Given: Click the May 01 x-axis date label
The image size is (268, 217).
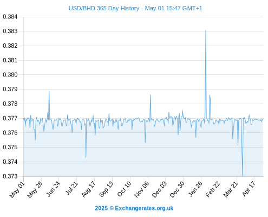Looking at the screenshot, I should coord(17,189).
